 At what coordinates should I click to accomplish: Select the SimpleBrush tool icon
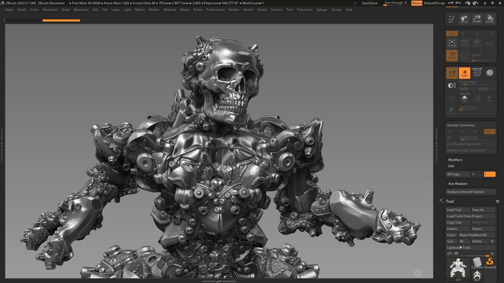[490, 263]
